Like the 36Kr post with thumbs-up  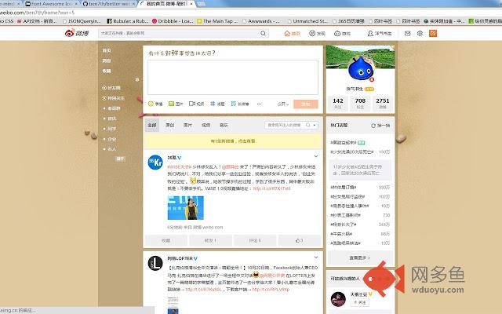(300, 240)
